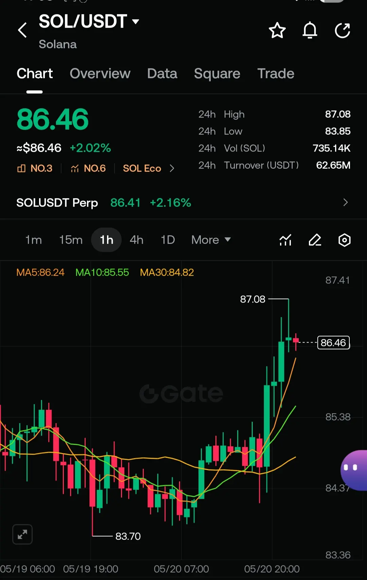Switch to the Overview tab
This screenshot has height=580, width=367.
click(x=100, y=73)
